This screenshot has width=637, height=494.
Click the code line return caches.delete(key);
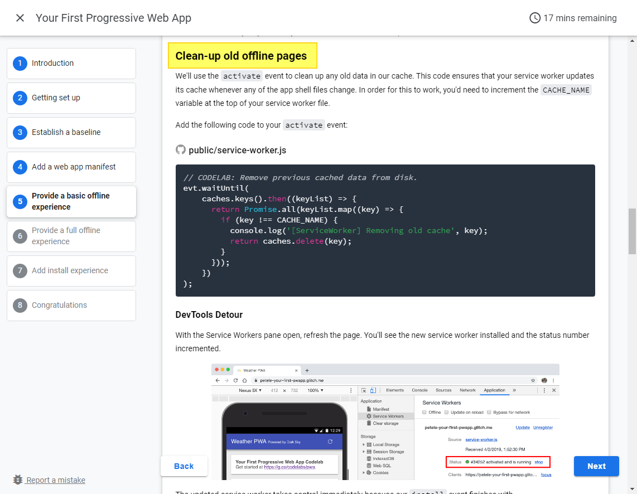(291, 241)
